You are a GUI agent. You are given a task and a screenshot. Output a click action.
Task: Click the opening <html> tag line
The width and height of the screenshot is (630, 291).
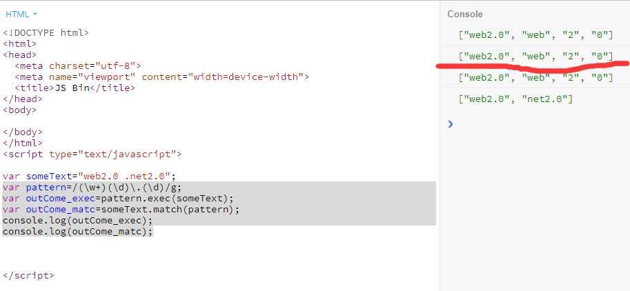[20, 43]
